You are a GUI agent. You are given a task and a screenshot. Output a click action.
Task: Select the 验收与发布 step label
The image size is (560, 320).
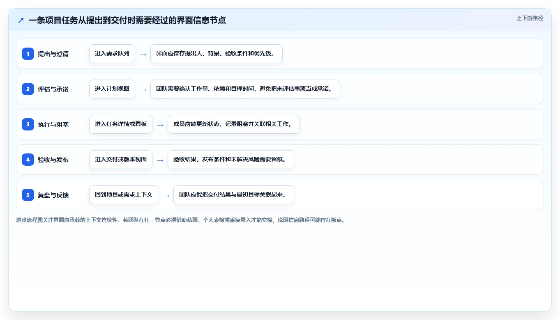point(53,160)
